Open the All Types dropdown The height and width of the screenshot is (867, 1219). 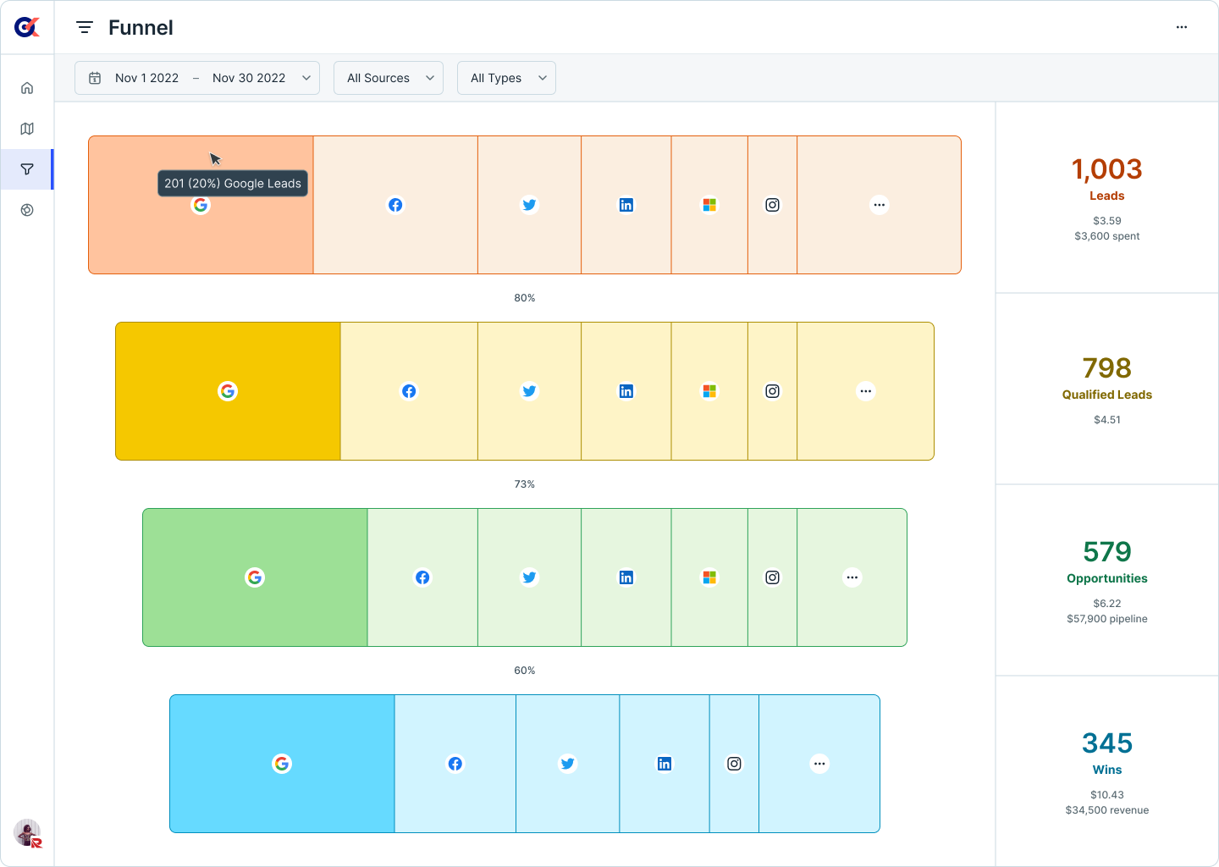pyautogui.click(x=506, y=78)
